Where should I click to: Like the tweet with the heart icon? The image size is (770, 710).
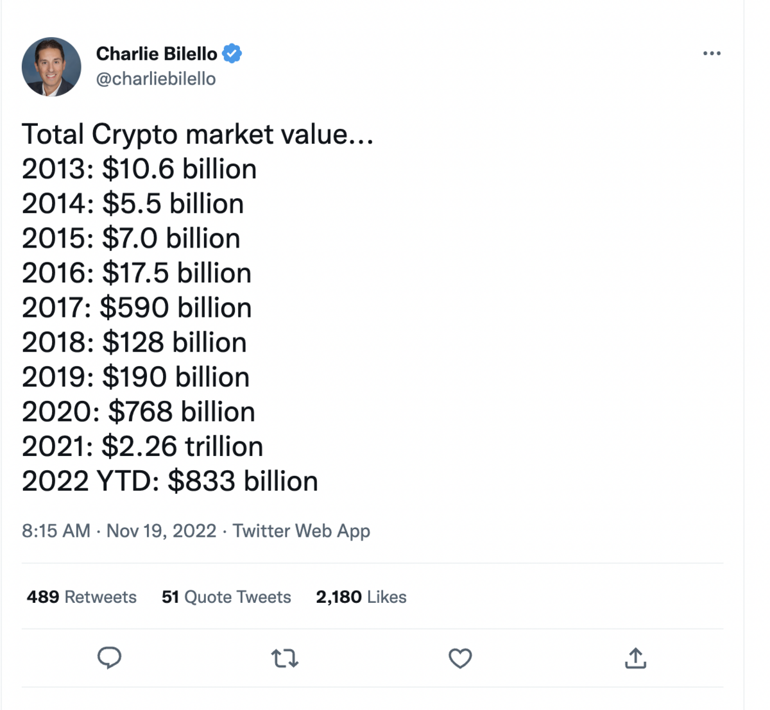[x=459, y=659]
